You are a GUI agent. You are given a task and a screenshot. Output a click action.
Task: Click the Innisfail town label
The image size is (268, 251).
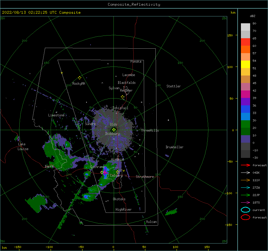tap(120, 108)
